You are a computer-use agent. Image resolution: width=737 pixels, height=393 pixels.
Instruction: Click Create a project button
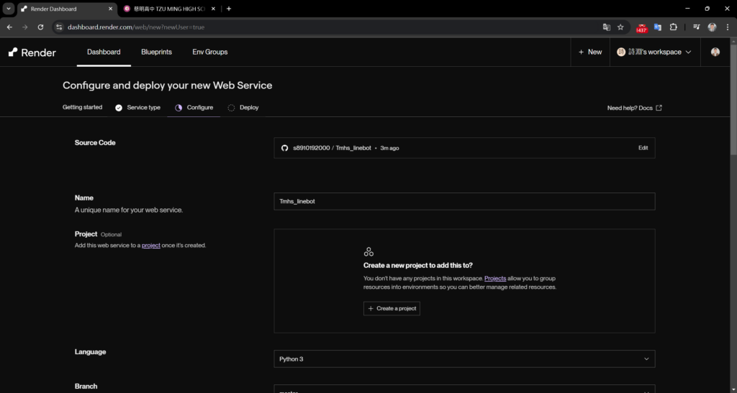(392, 309)
